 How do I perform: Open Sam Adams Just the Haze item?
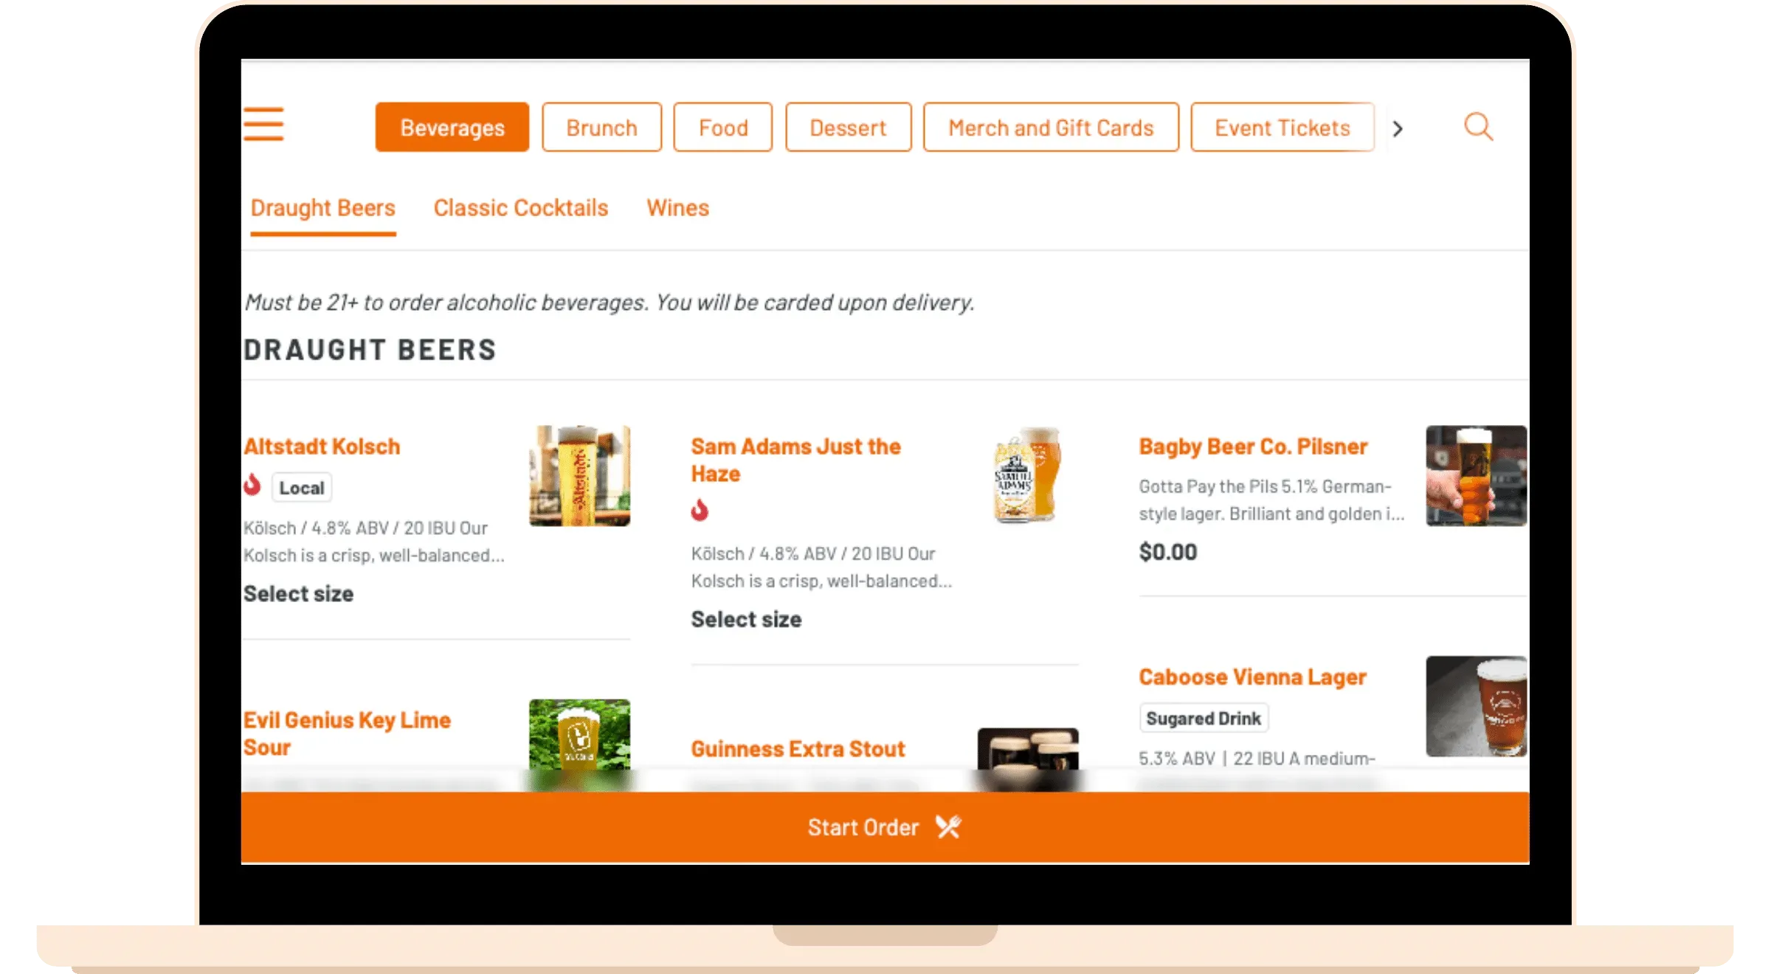[x=796, y=460]
